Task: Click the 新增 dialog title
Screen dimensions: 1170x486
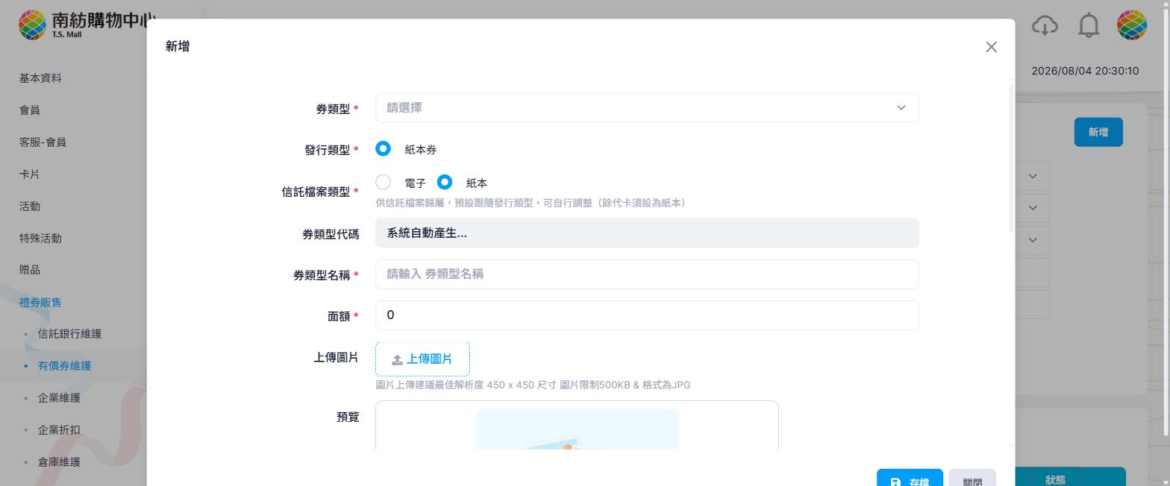Action: pos(178,46)
